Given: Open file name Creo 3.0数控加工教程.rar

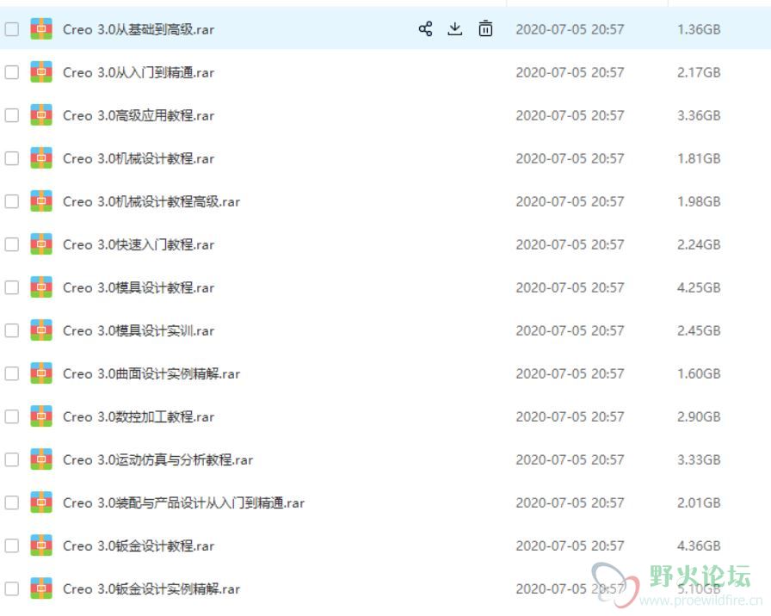Looking at the screenshot, I should click(139, 417).
